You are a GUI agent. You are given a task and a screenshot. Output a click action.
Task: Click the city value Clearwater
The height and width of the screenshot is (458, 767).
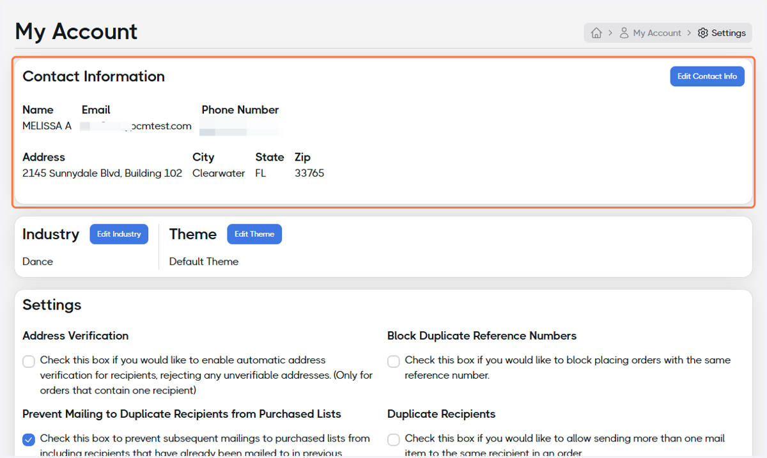pos(219,173)
